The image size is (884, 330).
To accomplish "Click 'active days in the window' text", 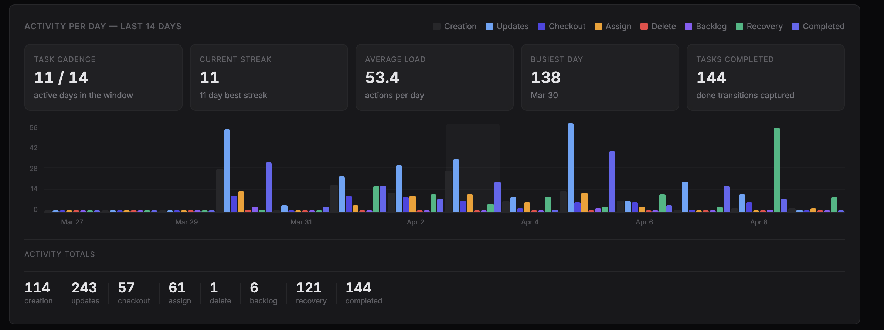I will (x=83, y=95).
